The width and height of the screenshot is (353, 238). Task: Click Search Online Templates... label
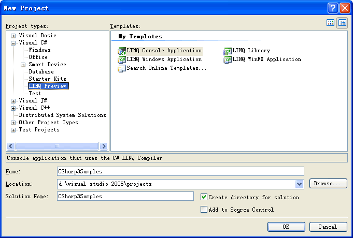click(x=166, y=68)
